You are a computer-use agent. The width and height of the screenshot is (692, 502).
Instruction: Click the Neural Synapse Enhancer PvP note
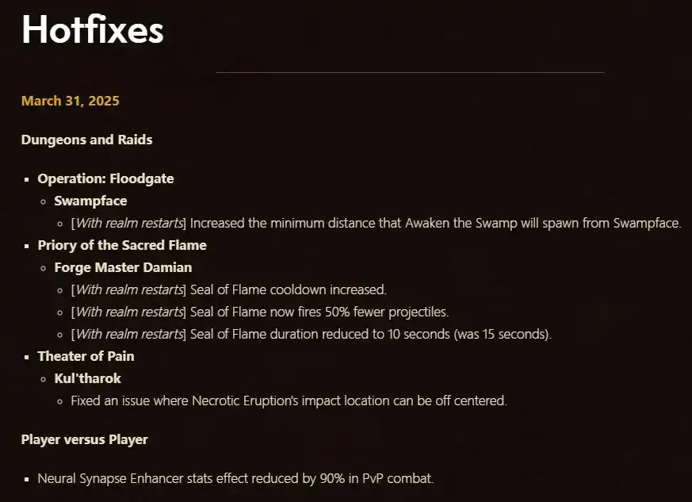(235, 478)
